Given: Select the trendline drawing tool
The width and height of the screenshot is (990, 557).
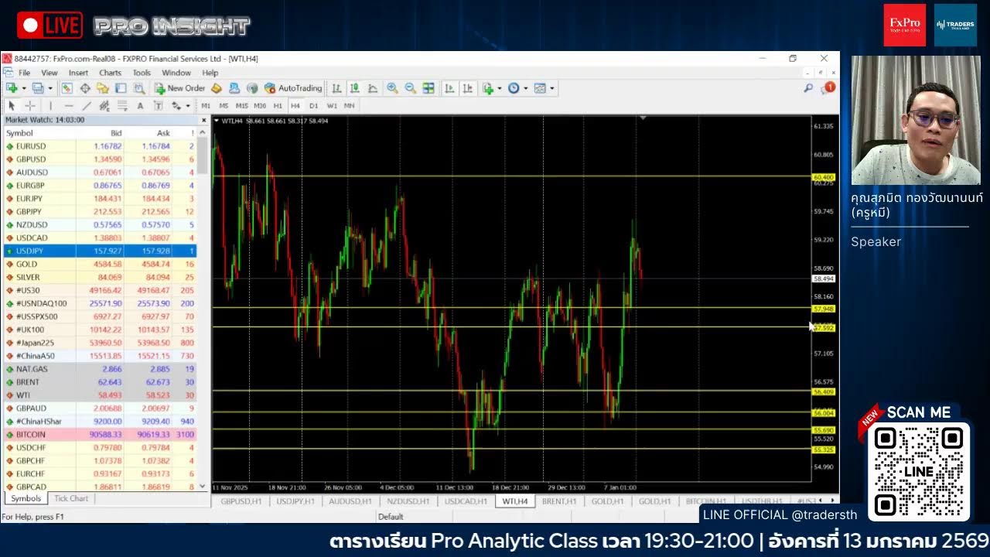Looking at the screenshot, I should [86, 106].
